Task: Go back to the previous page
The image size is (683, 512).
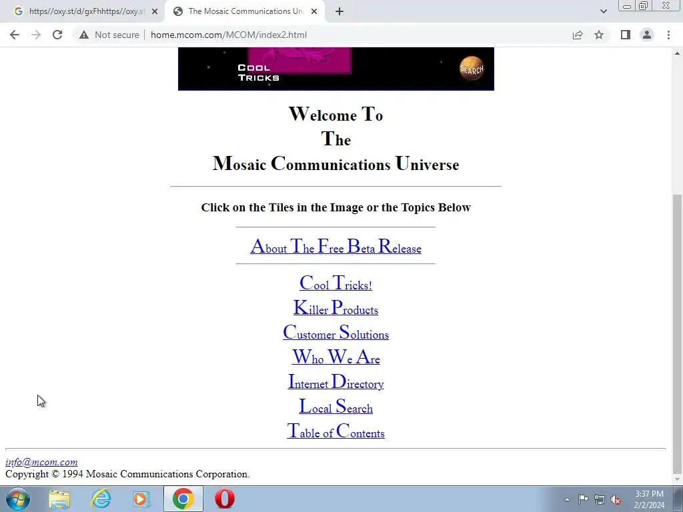Action: (15, 35)
